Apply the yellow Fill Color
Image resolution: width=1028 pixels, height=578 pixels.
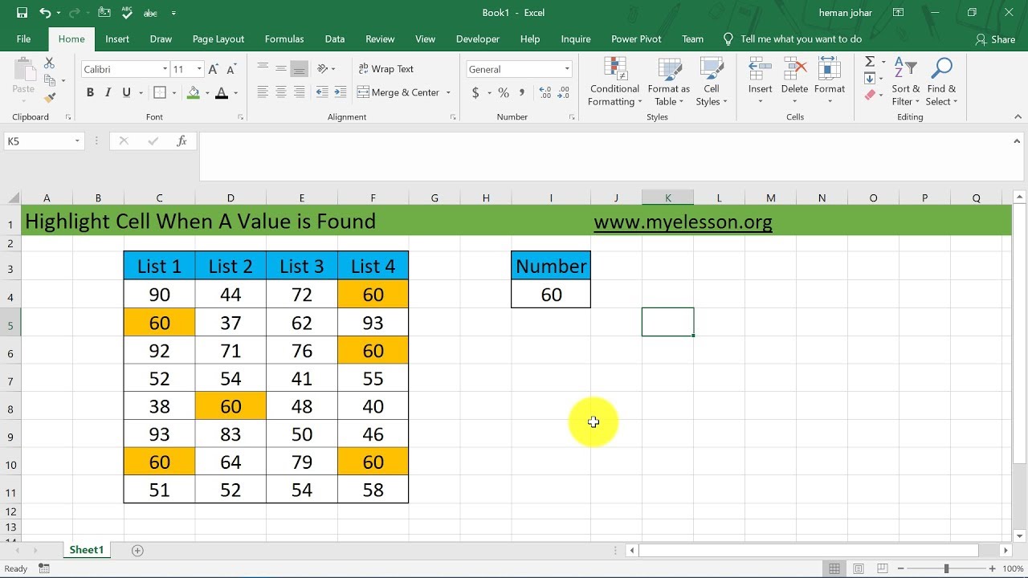(193, 93)
